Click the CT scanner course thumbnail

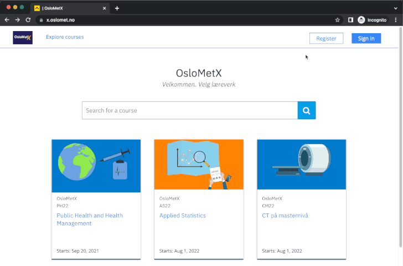302,165
